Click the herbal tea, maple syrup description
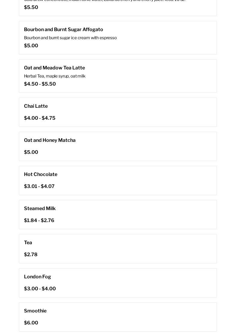The height and width of the screenshot is (334, 231). coord(55,76)
